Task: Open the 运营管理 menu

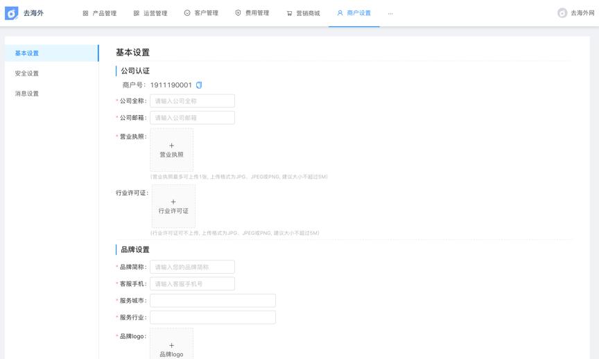Action: click(x=150, y=13)
